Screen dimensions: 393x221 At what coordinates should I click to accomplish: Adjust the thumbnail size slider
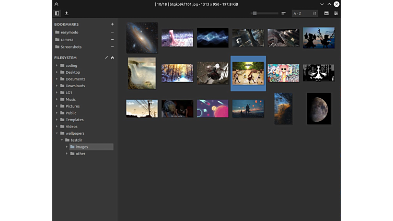[255, 13]
